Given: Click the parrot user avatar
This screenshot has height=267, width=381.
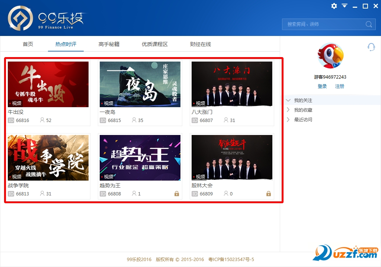Looking at the screenshot, I should pyautogui.click(x=330, y=56).
